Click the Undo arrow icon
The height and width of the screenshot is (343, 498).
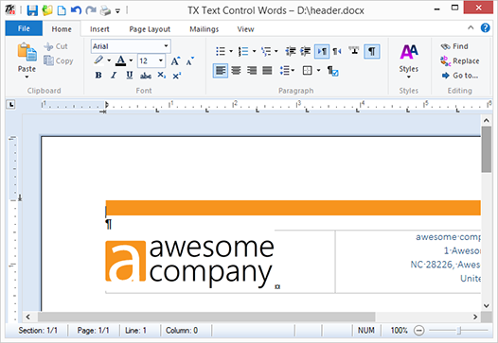tap(76, 10)
